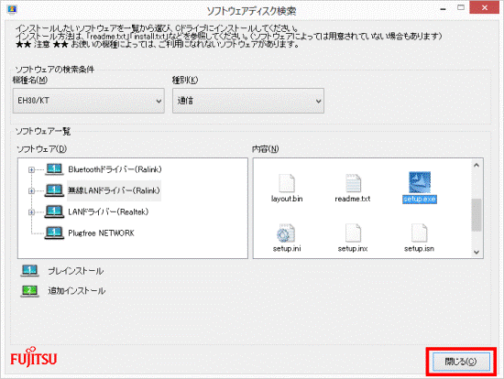Maximize the ソフトウェアディスク検索 window

click(461, 7)
